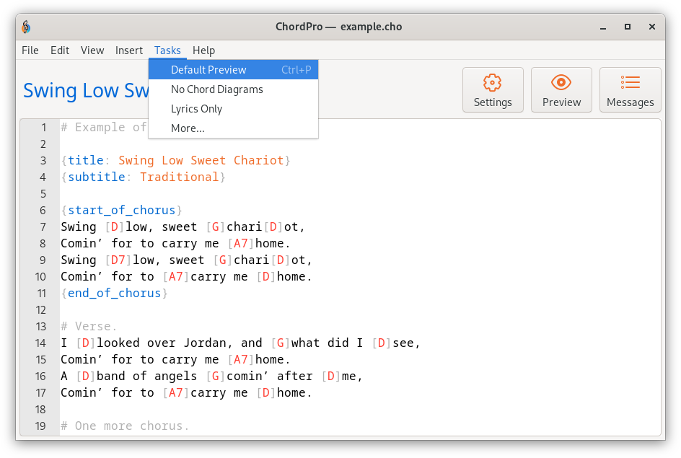Click line number 14 in the gutter
This screenshot has width=681, height=458.
(40, 343)
